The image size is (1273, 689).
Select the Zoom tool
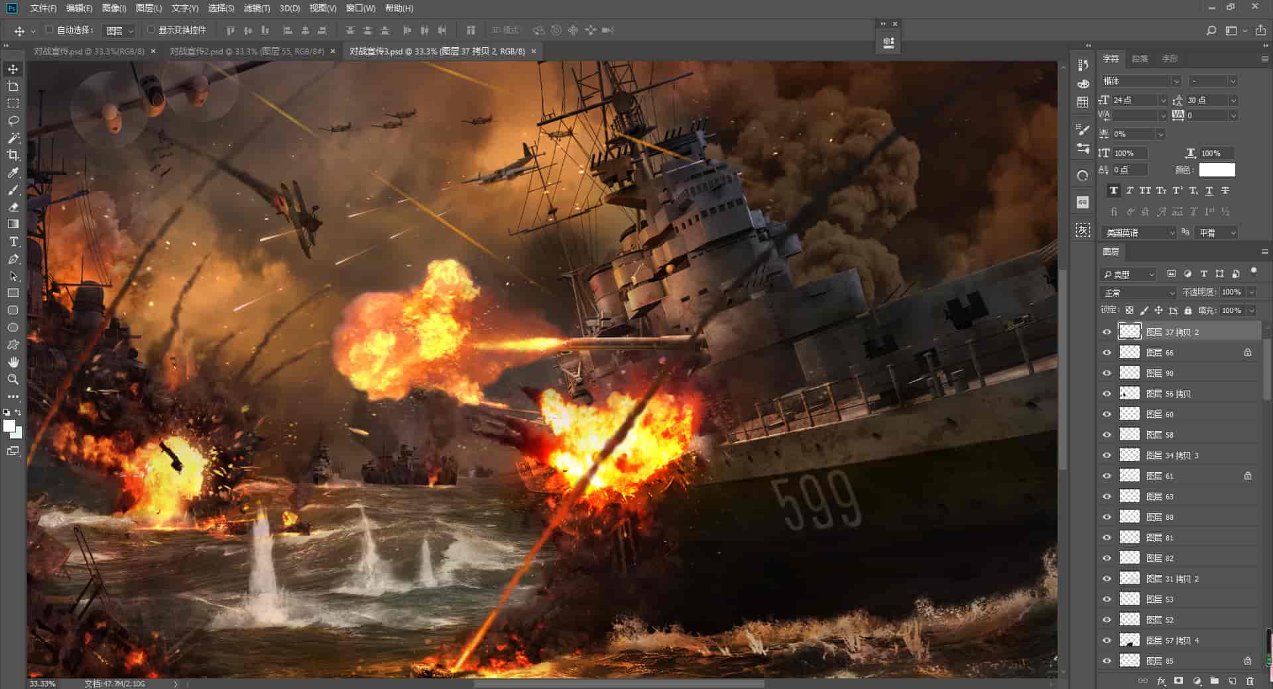pyautogui.click(x=13, y=379)
